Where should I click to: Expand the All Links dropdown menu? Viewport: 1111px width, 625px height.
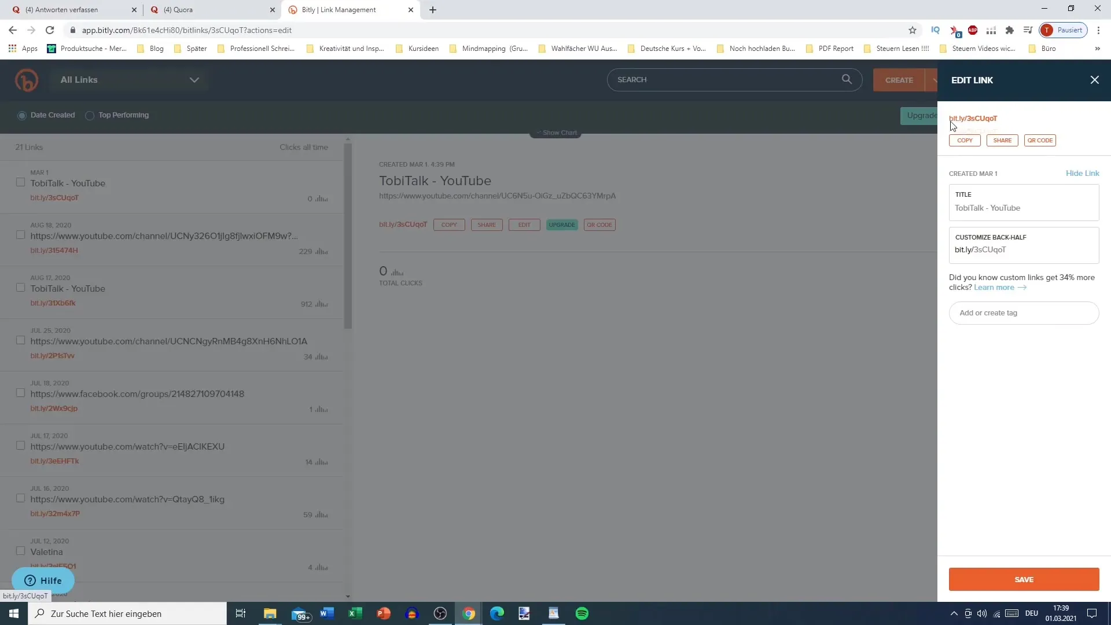click(x=194, y=79)
